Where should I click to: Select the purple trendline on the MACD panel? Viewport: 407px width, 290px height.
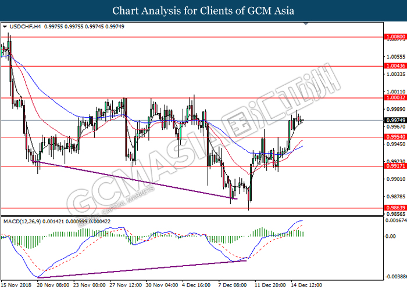142,269
